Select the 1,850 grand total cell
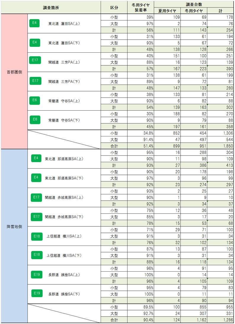 [220, 146]
